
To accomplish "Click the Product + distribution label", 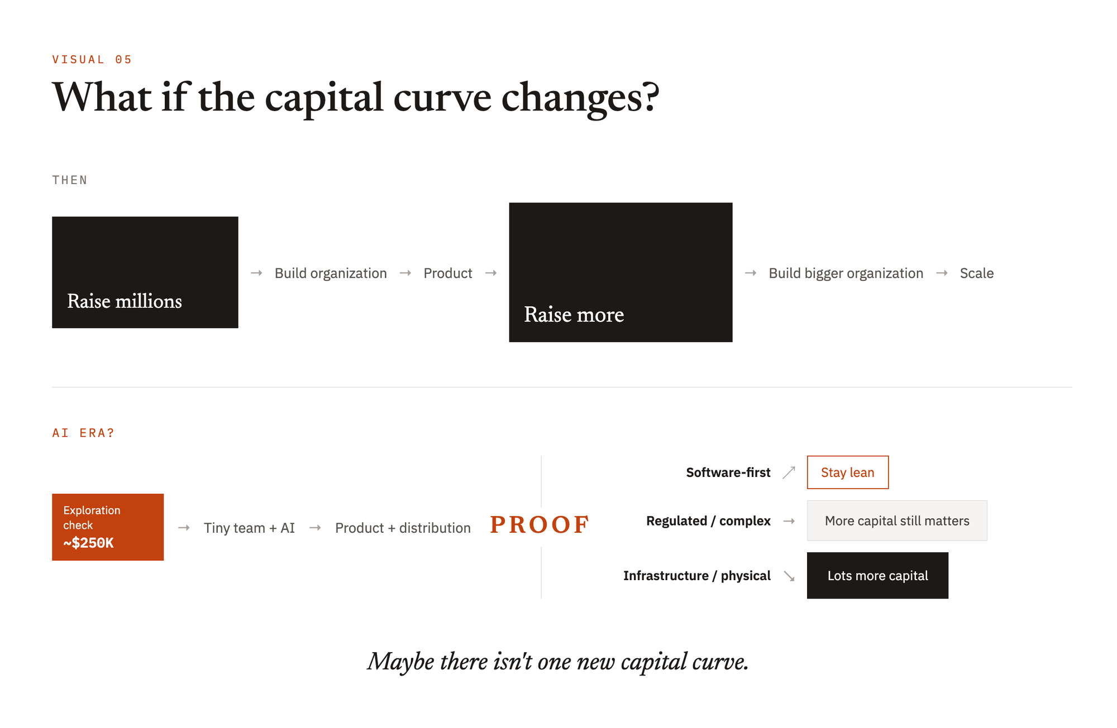I will click(x=403, y=528).
